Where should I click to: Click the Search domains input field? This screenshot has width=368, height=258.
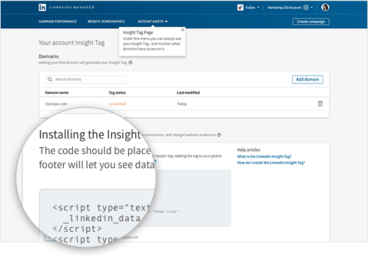86,79
